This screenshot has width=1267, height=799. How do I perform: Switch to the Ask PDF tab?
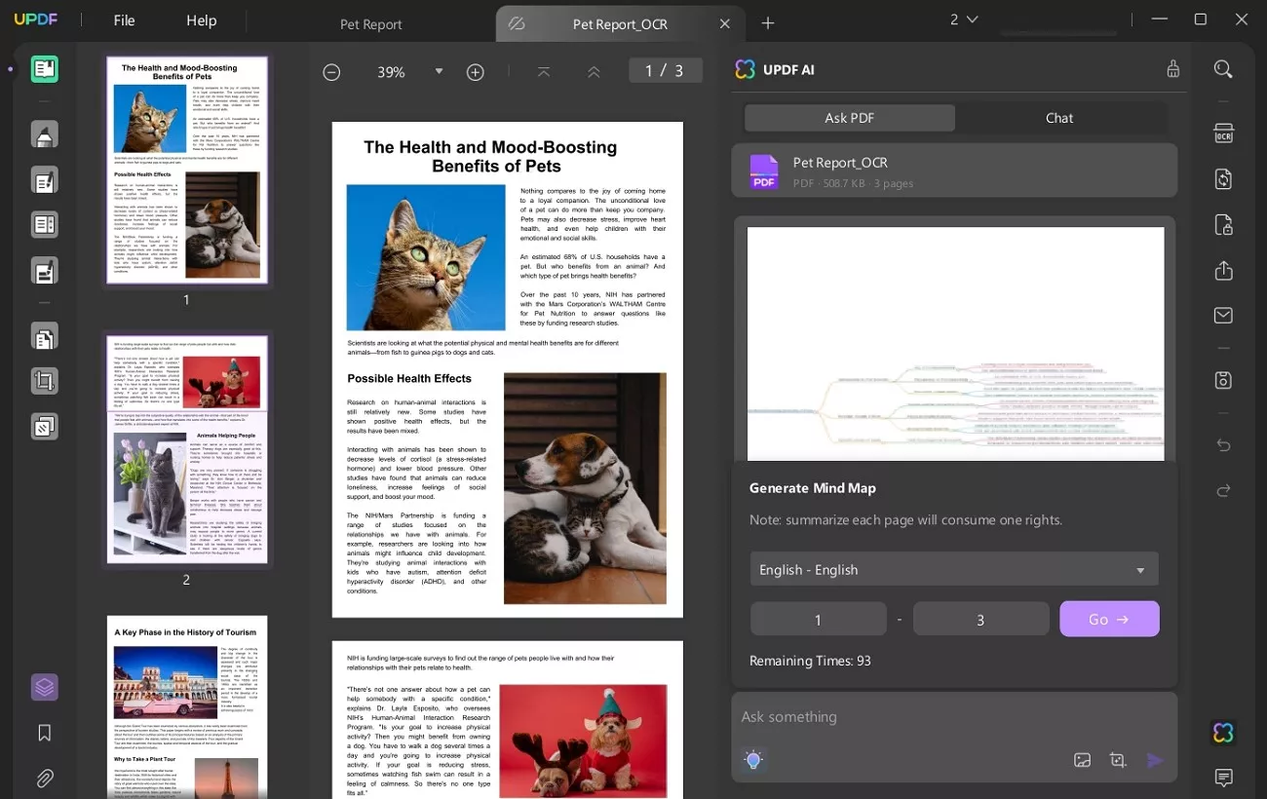coord(850,118)
